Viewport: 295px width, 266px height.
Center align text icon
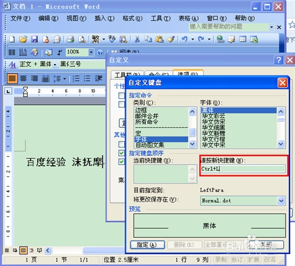click(23, 78)
